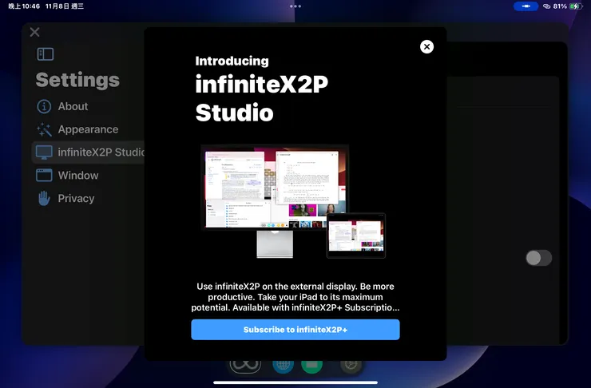Click the eye-shaped icon beside 81%
This screenshot has height=388, width=591.
click(x=546, y=6)
